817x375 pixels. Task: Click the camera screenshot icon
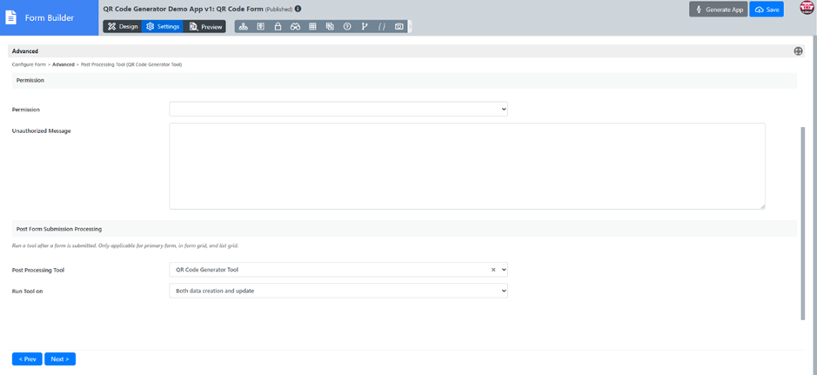click(399, 27)
